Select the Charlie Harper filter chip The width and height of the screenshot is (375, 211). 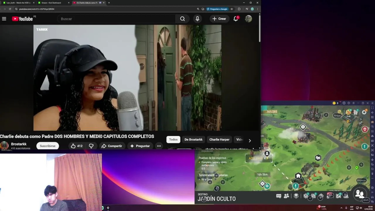click(219, 139)
